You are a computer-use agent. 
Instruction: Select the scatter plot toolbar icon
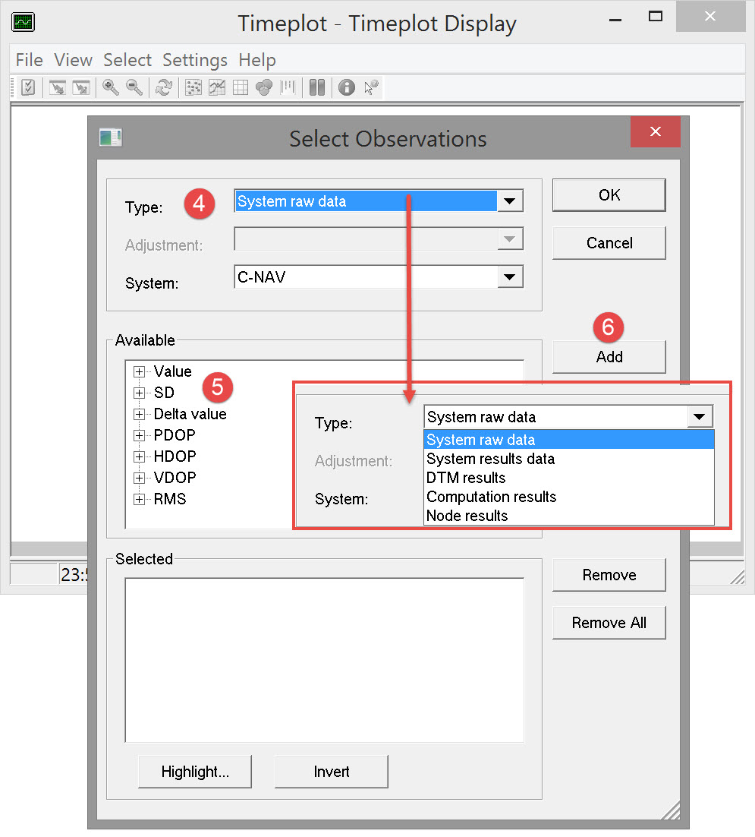coord(193,88)
